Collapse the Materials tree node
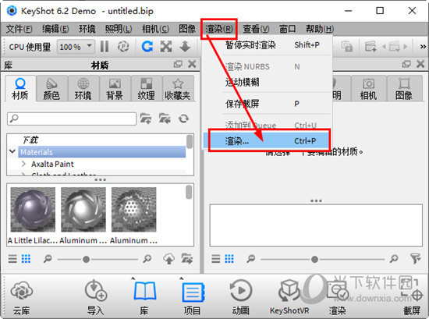Screen dimensions: 429x319 pos(12,151)
